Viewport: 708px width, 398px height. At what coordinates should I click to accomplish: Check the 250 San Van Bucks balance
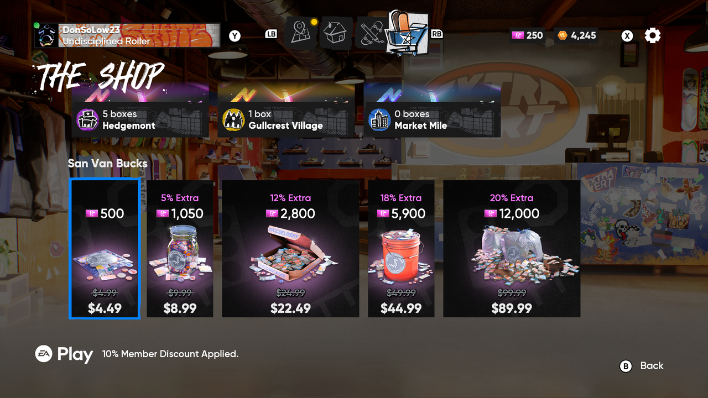tap(528, 35)
